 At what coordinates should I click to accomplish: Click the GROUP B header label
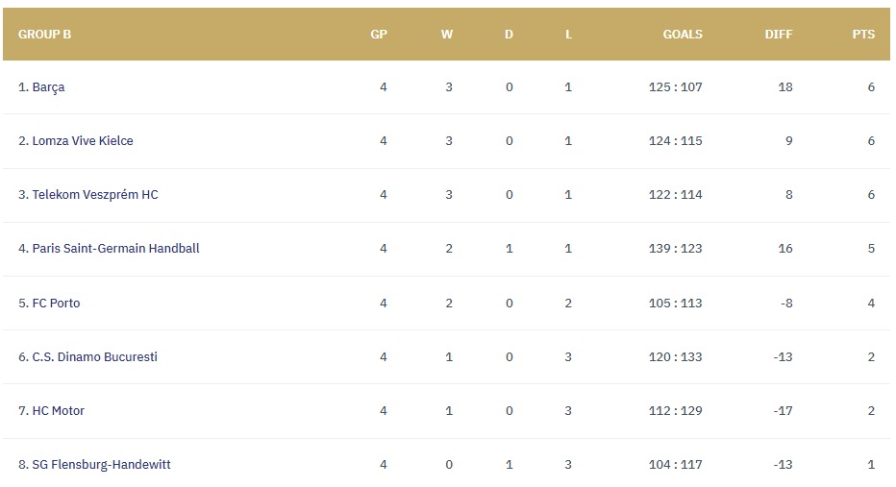[44, 35]
